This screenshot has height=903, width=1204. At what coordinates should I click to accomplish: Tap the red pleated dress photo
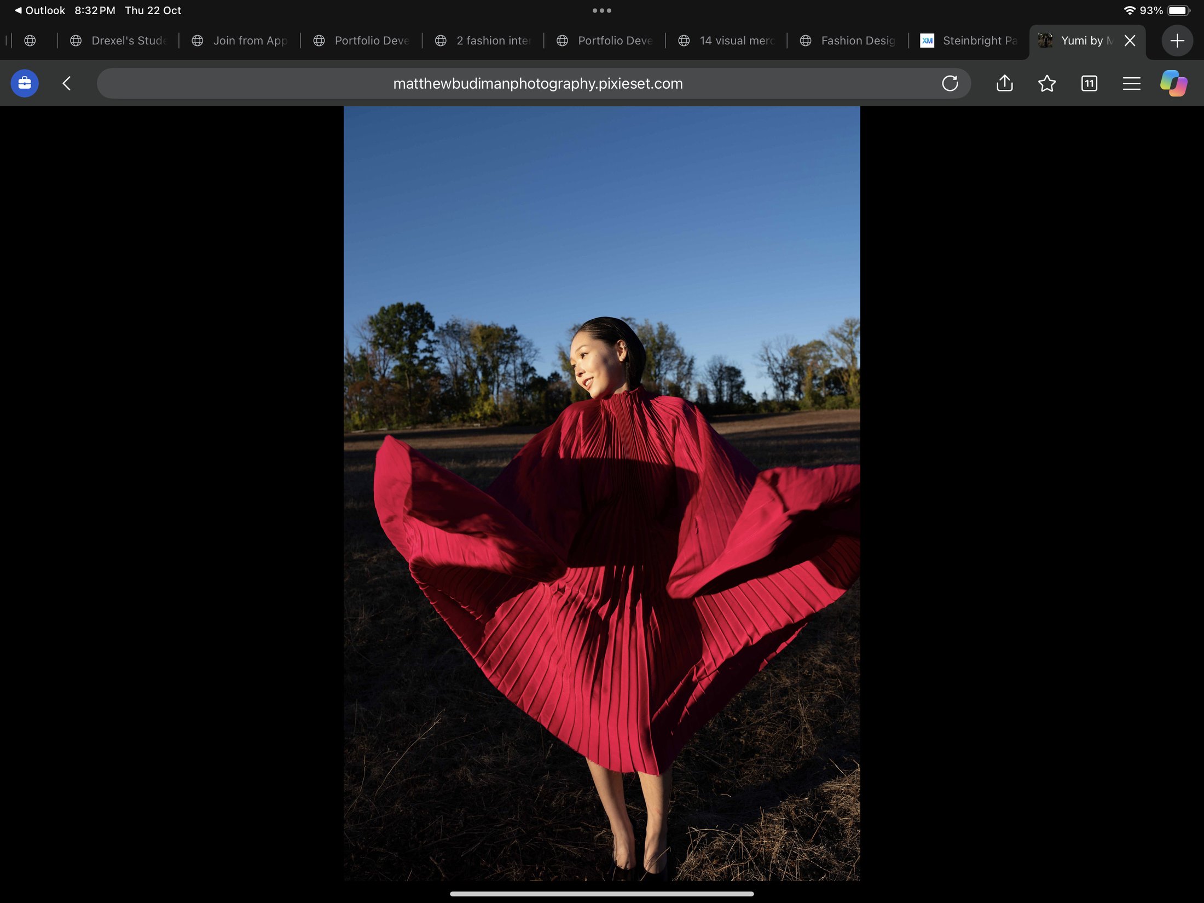tap(601, 493)
